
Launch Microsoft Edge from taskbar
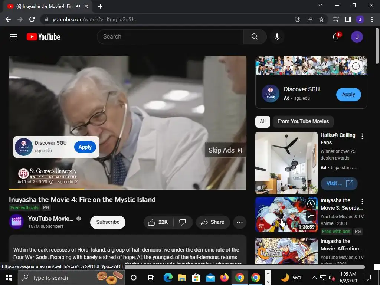pyautogui.click(x=168, y=278)
